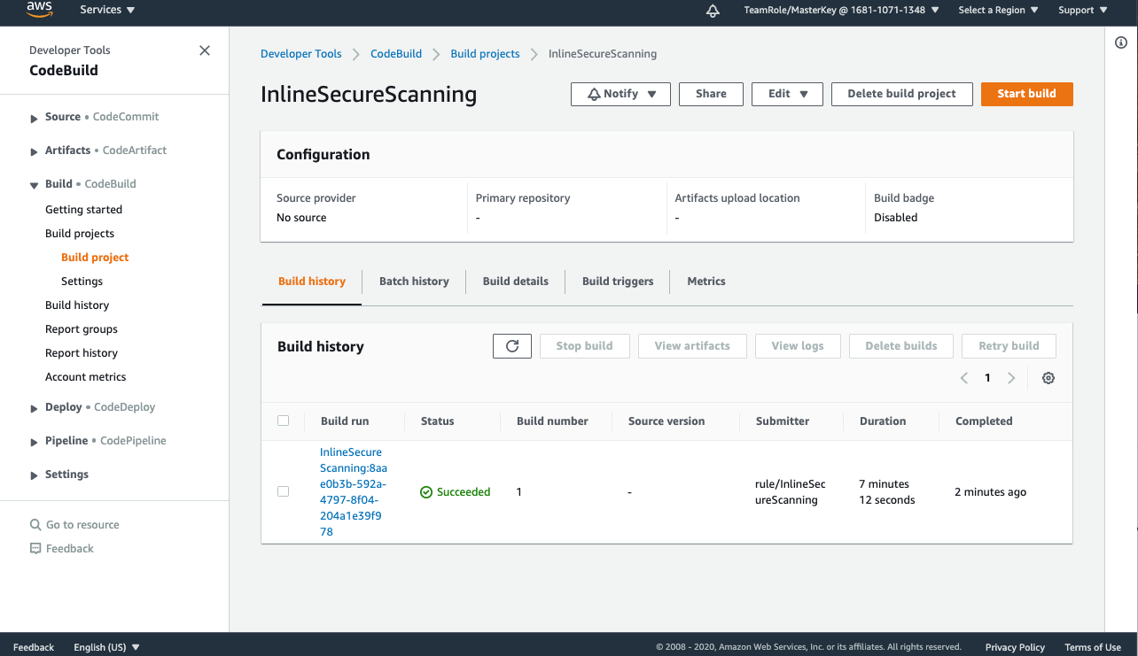Click the View logs button

click(x=798, y=346)
